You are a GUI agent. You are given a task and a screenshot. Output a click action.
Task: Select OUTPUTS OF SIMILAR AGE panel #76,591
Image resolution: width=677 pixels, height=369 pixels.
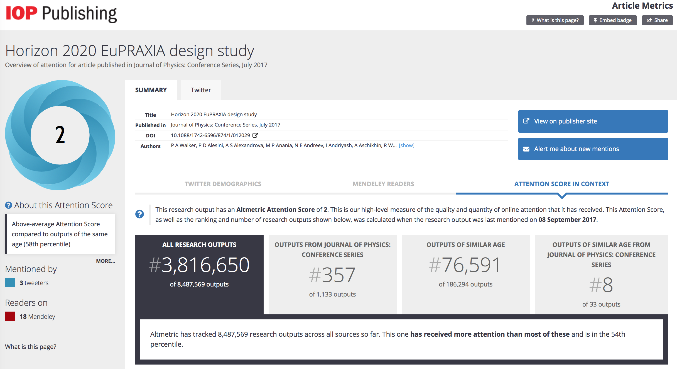(466, 275)
